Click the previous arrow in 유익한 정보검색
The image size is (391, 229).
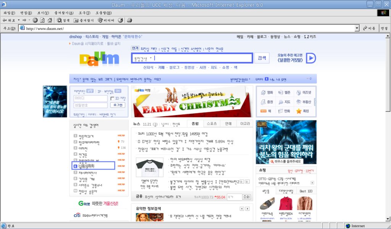(x=242, y=208)
